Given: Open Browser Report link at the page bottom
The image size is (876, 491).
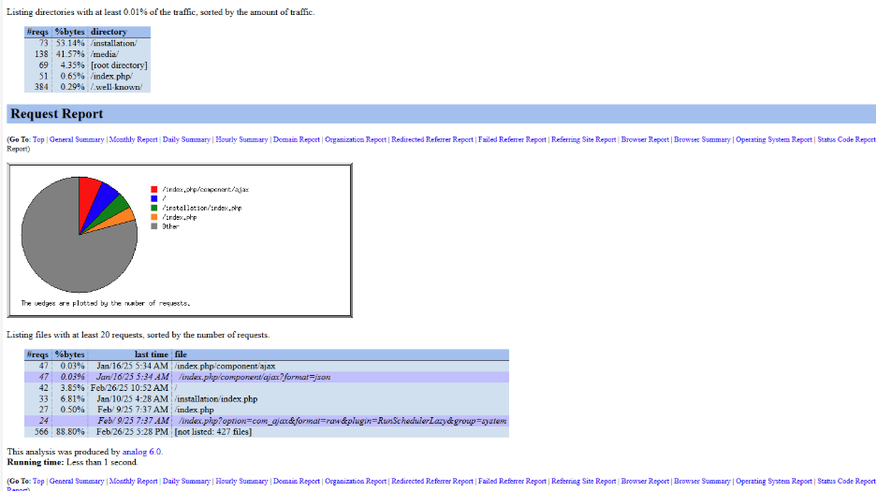Looking at the screenshot, I should [x=645, y=481].
